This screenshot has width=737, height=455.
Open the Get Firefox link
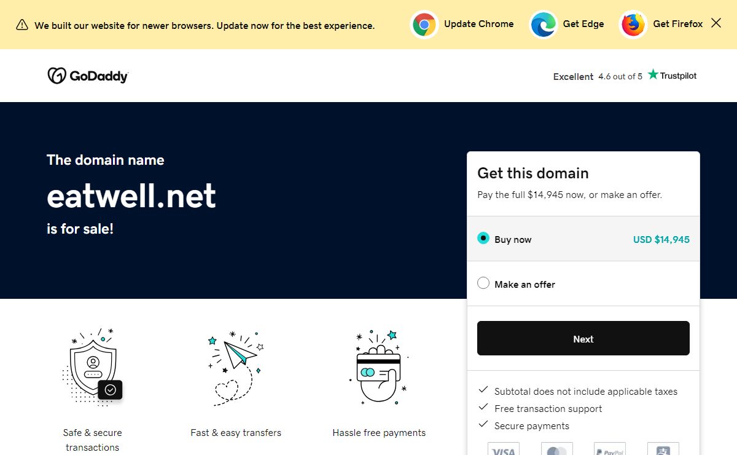tap(678, 23)
